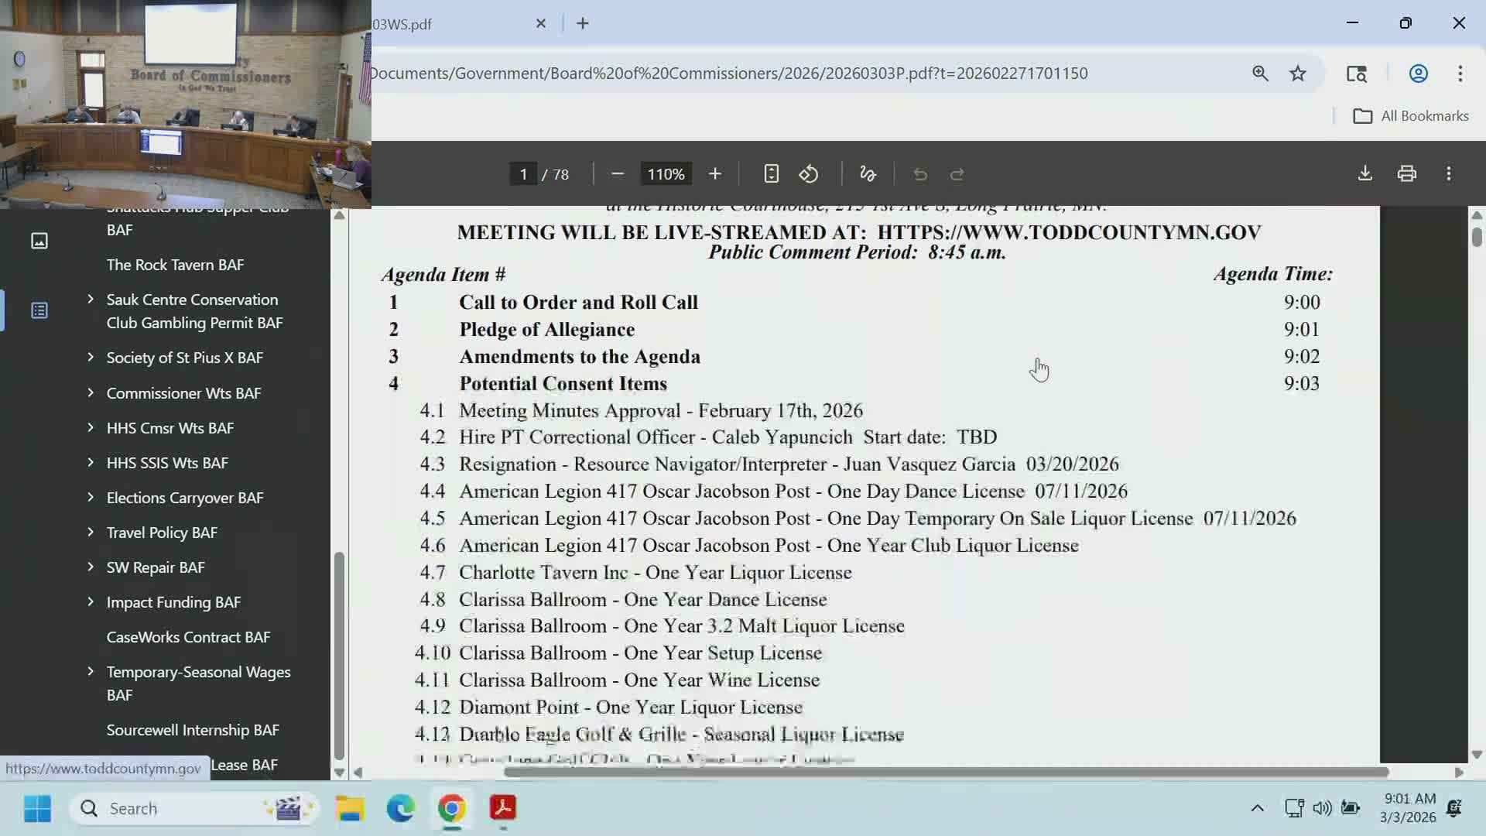
Task: Click the fit-to-page icon
Action: [771, 173]
